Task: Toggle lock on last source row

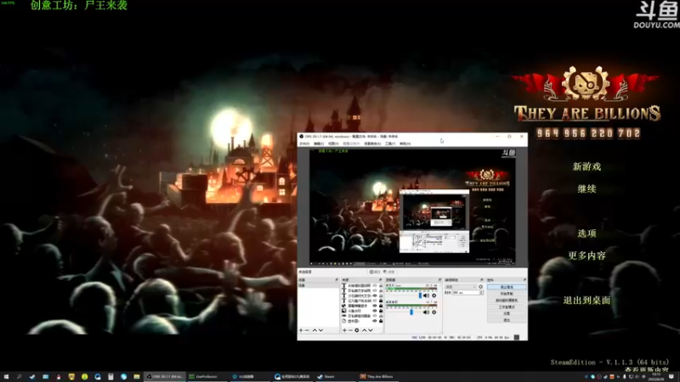Action: (381, 321)
